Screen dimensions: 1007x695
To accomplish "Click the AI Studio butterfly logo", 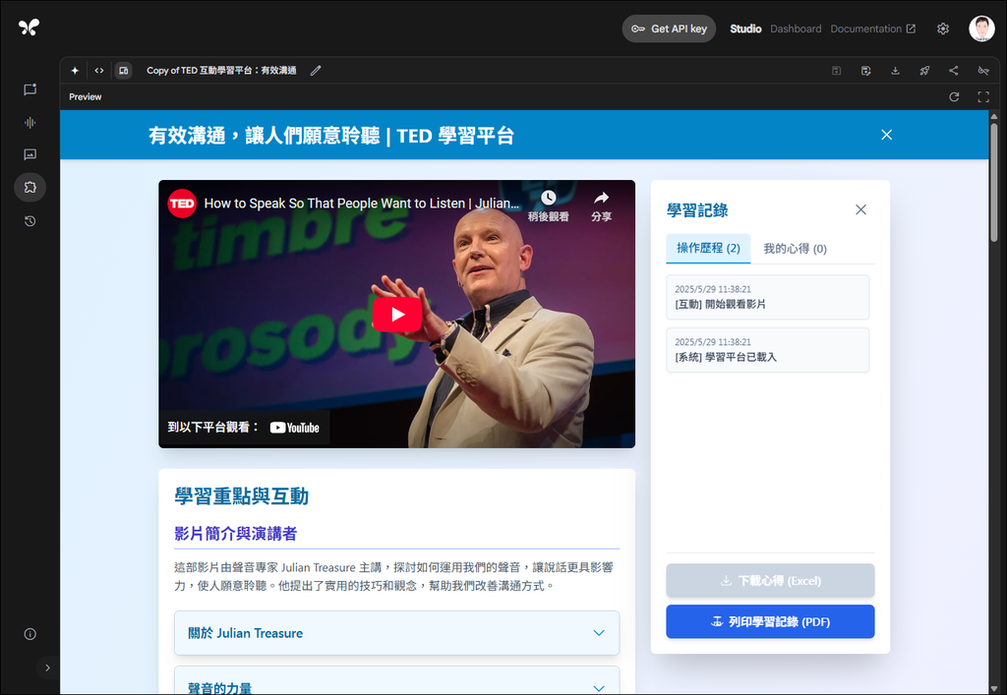I will pyautogui.click(x=29, y=27).
